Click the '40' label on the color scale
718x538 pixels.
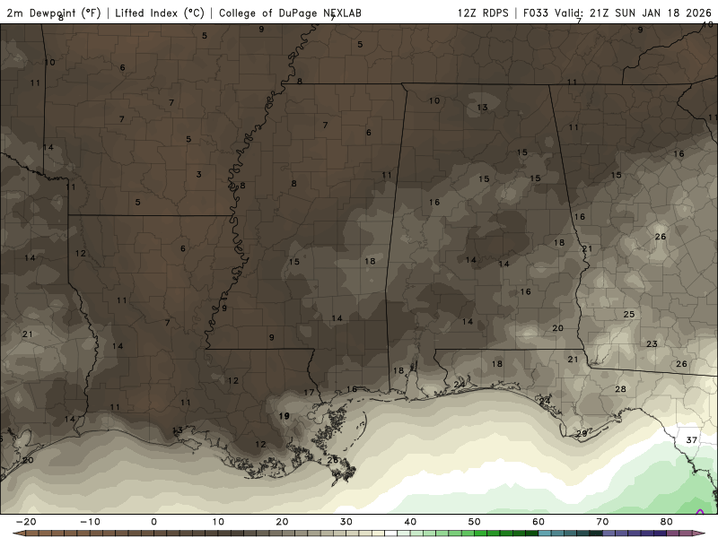[410, 522]
